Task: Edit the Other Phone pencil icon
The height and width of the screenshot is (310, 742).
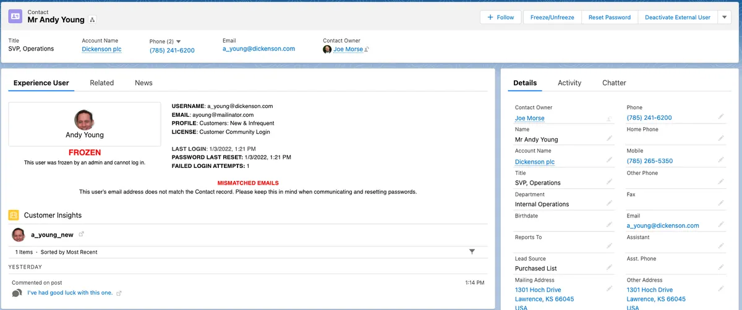Action: pyautogui.click(x=721, y=182)
